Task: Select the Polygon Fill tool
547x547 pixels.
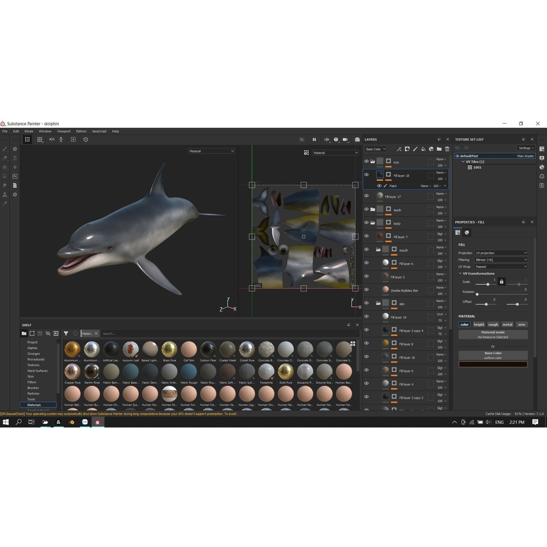Action: point(5,176)
